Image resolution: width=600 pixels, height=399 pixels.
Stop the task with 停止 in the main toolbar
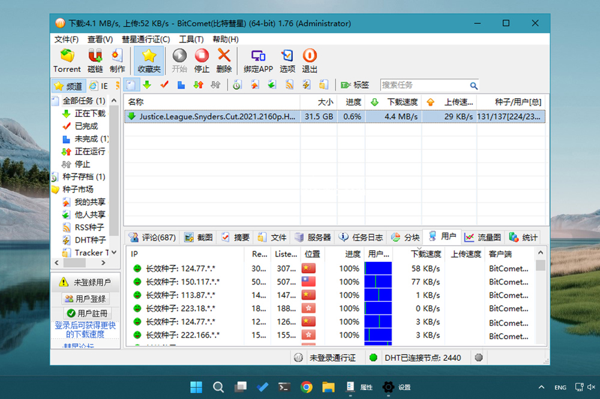pyautogui.click(x=202, y=61)
